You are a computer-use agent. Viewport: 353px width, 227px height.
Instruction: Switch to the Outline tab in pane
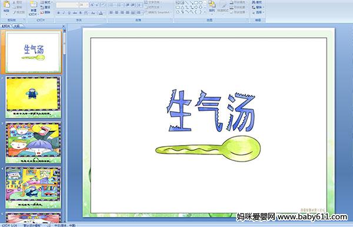tap(17, 26)
